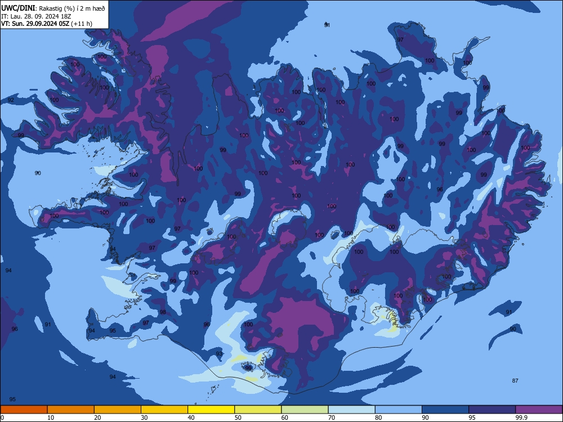The height and width of the screenshot is (422, 563).
Task: Click the '99.9' legend scale label
Action: pyautogui.click(x=521, y=417)
